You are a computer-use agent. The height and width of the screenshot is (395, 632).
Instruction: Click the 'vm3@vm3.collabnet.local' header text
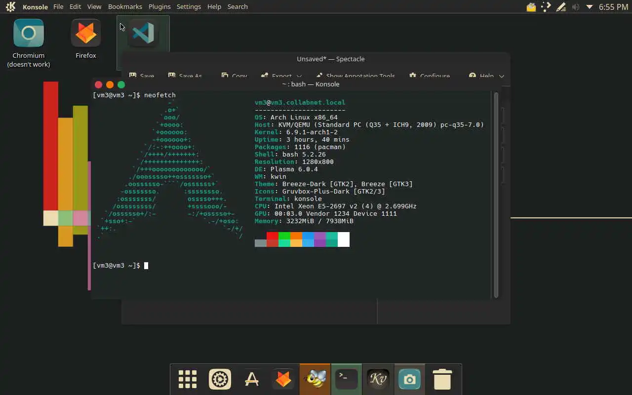[x=300, y=102]
